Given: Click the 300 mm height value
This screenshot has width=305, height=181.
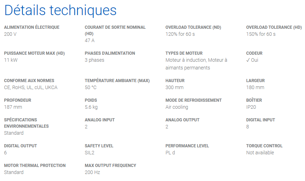Looking at the screenshot, I should (174, 87).
